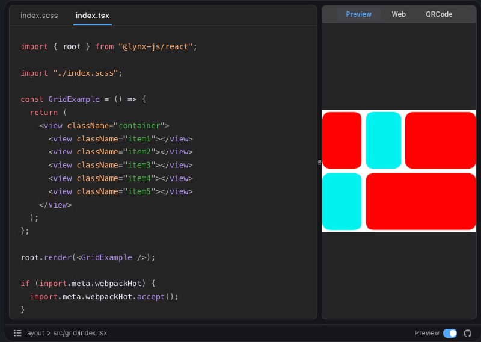Viewport: 481px width, 342px height.
Task: Click the Preview label beside the switch
Action: tap(427, 333)
